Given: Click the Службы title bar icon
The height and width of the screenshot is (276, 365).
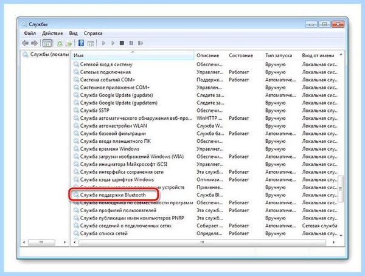Looking at the screenshot, I should [24, 24].
